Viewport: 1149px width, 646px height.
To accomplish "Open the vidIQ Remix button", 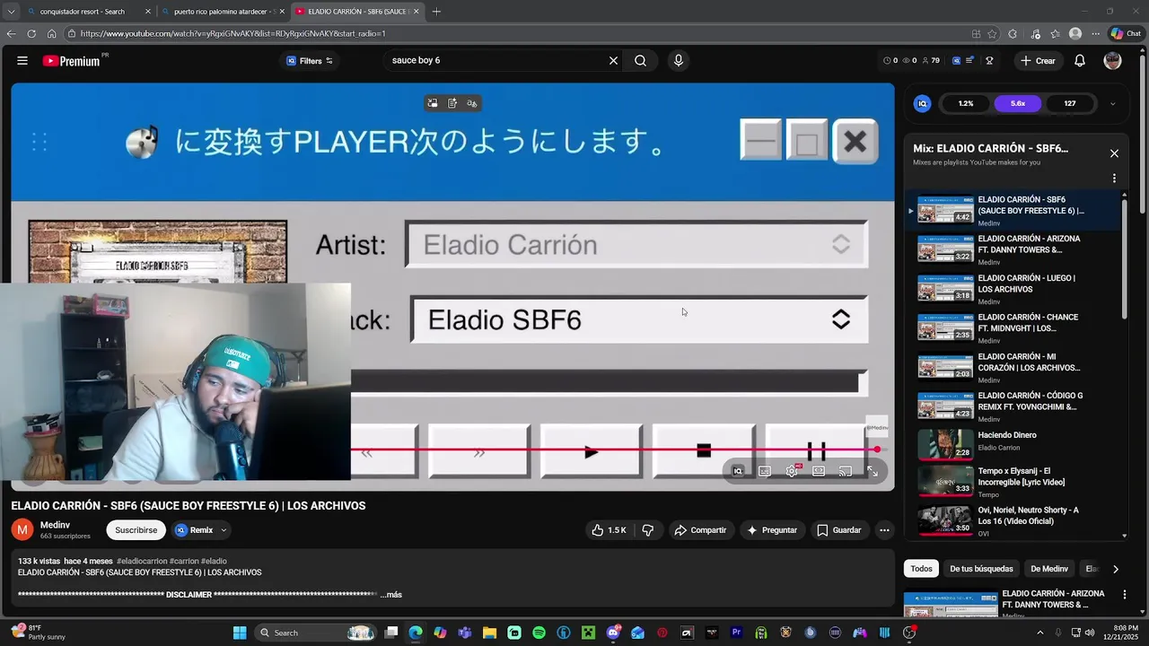I will click(x=195, y=530).
